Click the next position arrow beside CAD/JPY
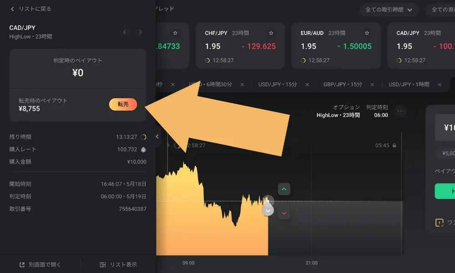This screenshot has height=273, width=455. click(x=140, y=32)
